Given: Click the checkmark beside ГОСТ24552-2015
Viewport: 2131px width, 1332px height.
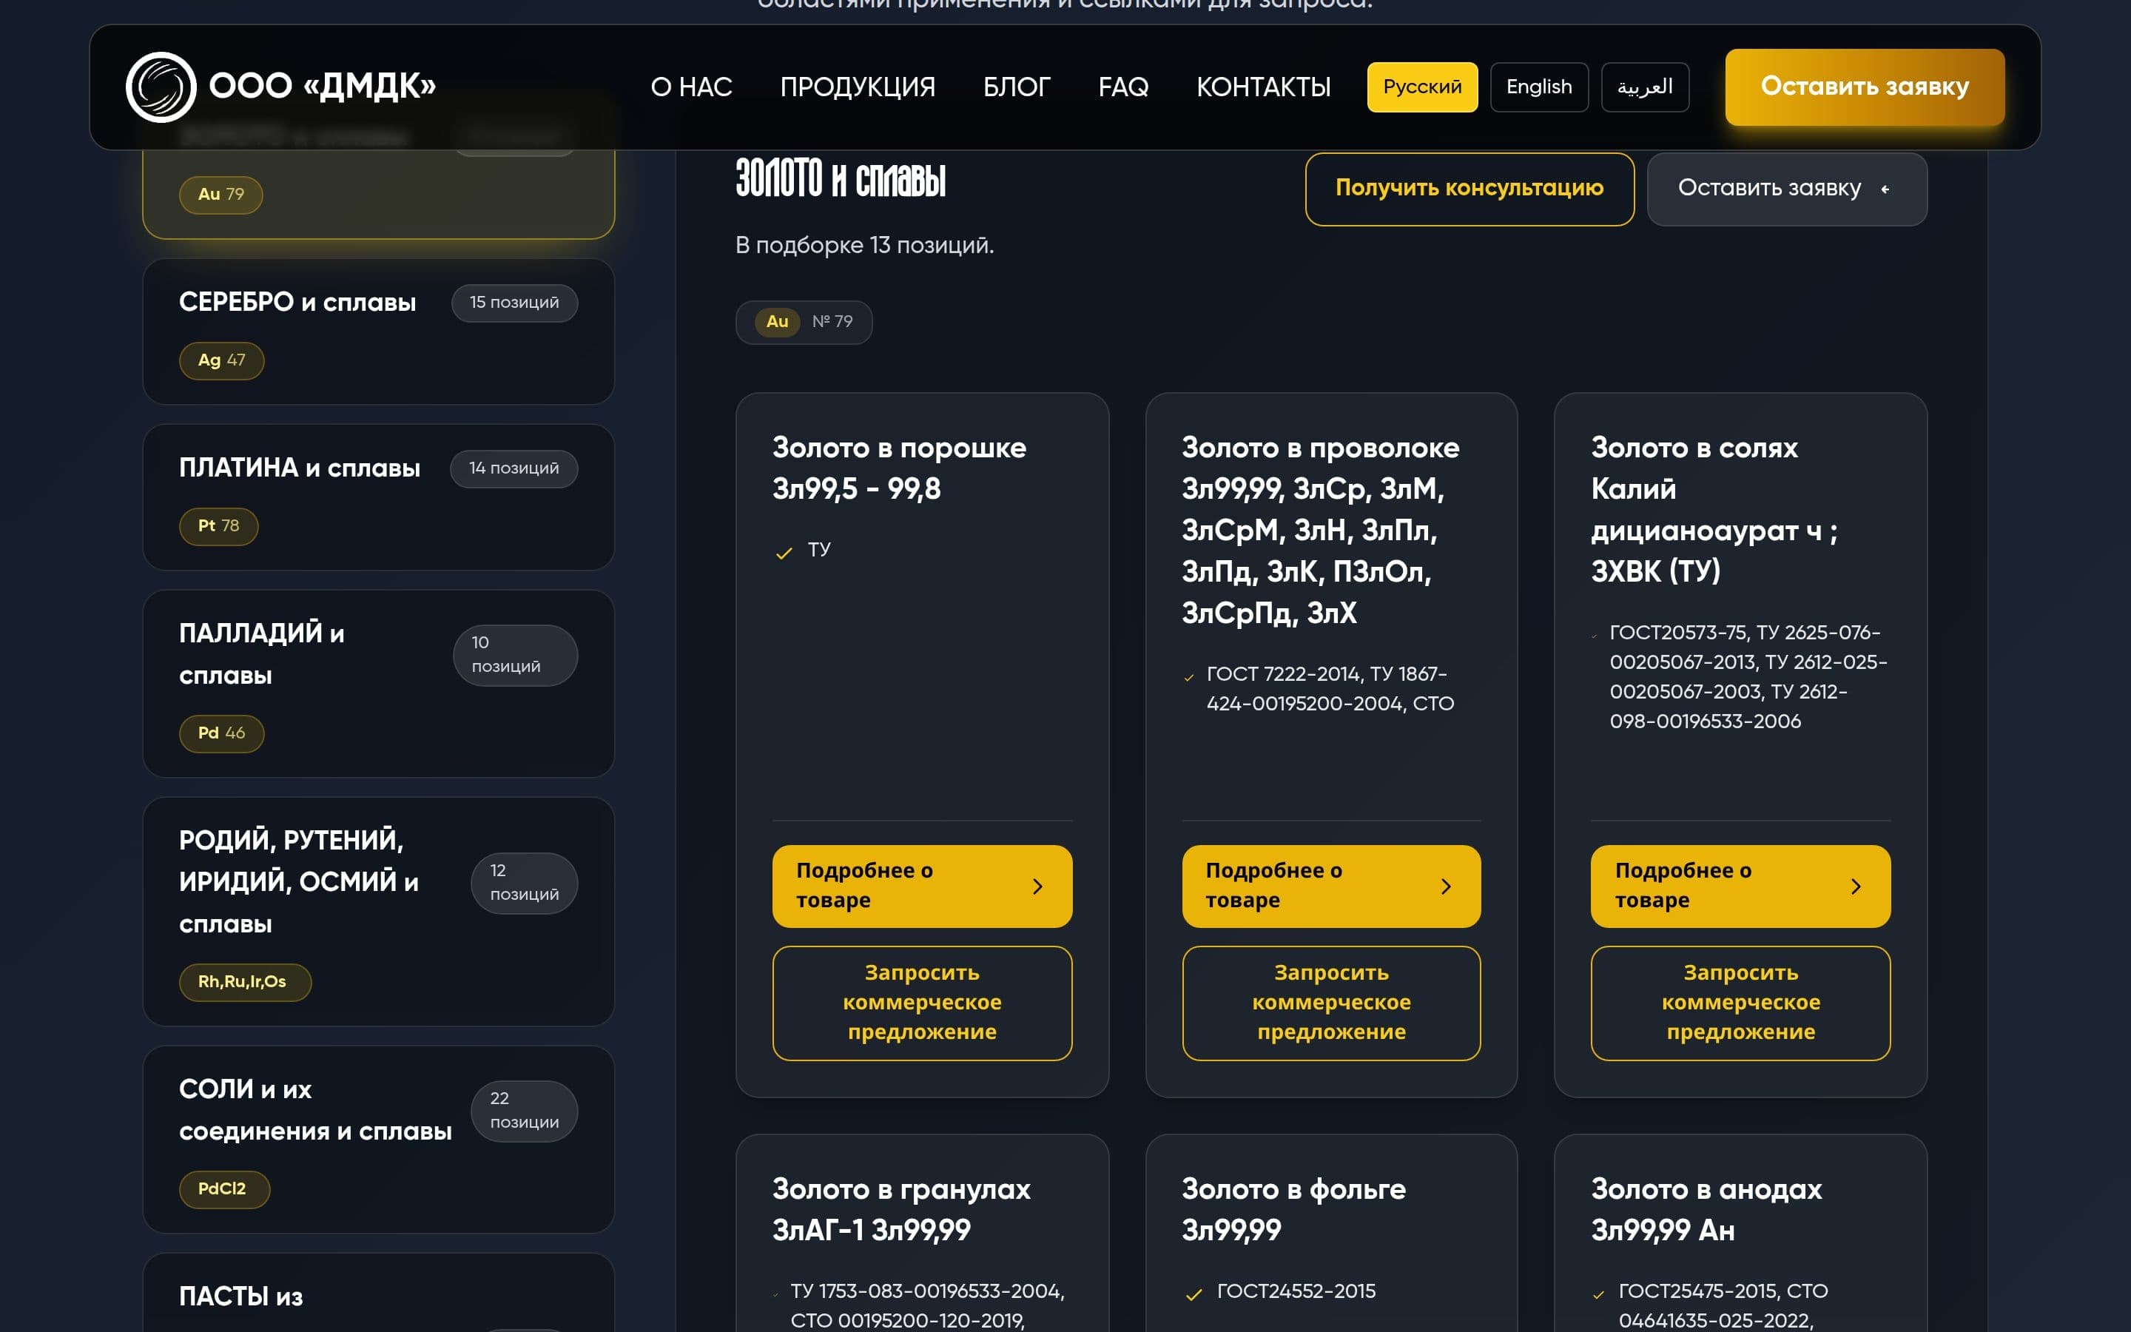Looking at the screenshot, I should coord(1194,1294).
